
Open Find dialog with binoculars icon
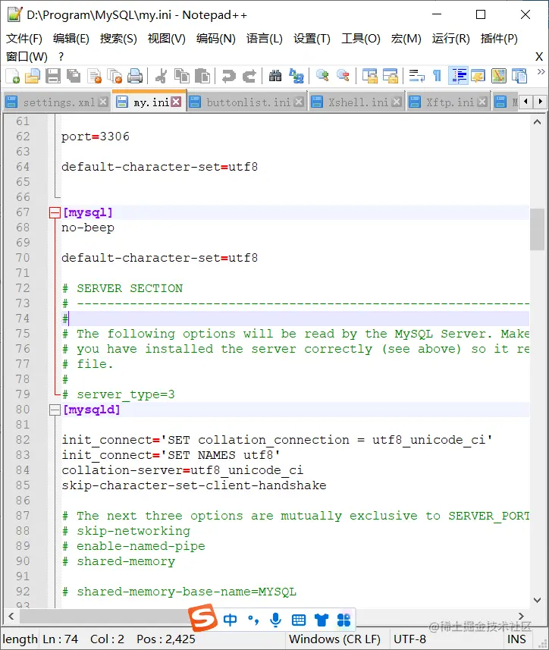[275, 77]
